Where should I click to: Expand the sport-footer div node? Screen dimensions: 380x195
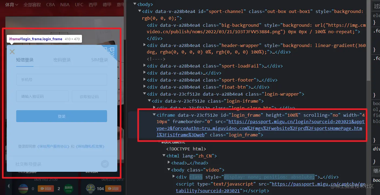145,79
